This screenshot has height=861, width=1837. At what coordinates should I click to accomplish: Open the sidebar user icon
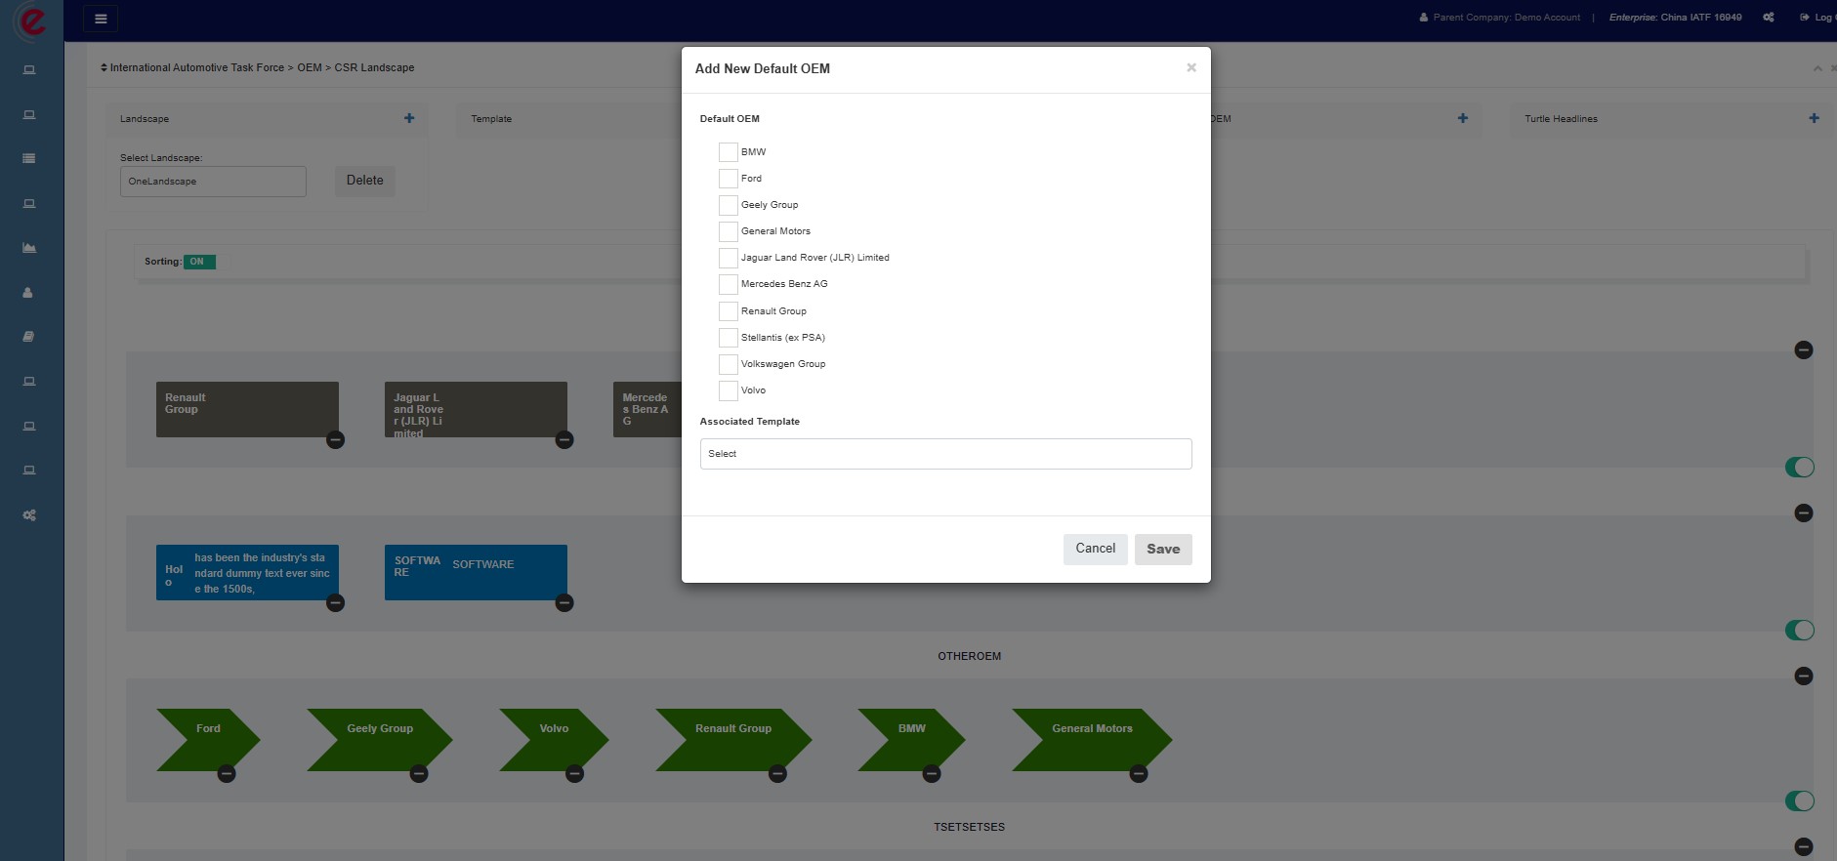pos(28,292)
